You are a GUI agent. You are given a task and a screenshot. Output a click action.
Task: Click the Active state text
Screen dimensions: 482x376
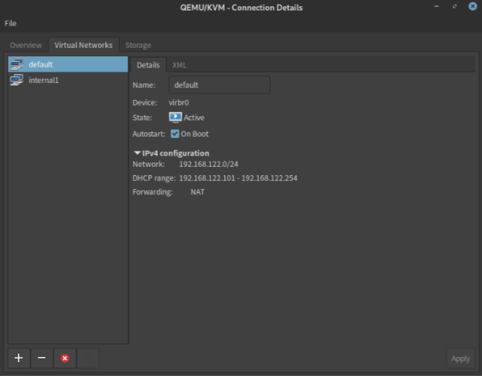click(x=194, y=118)
